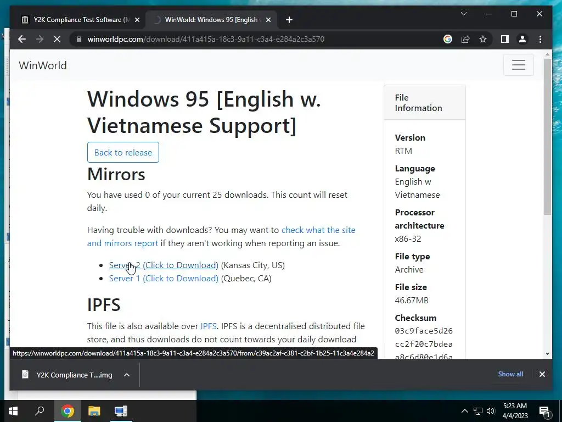Open taskbar search
Screen dimensions: 562x422
pos(40,411)
